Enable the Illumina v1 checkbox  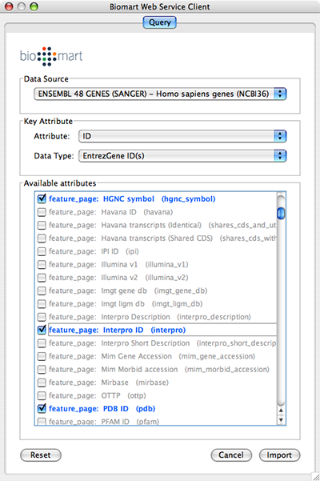(42, 264)
